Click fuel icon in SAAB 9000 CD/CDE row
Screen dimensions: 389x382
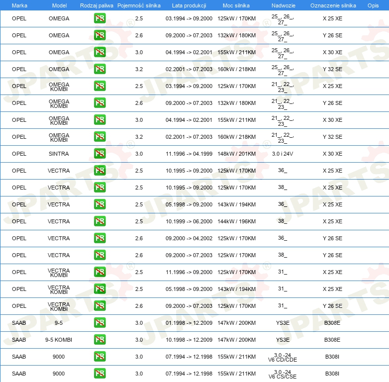99,357
